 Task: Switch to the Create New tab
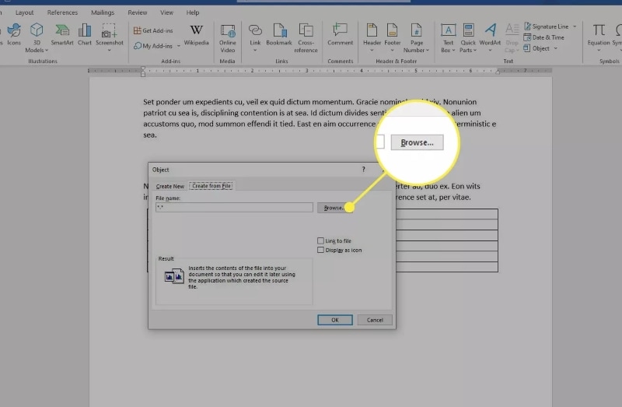169,186
